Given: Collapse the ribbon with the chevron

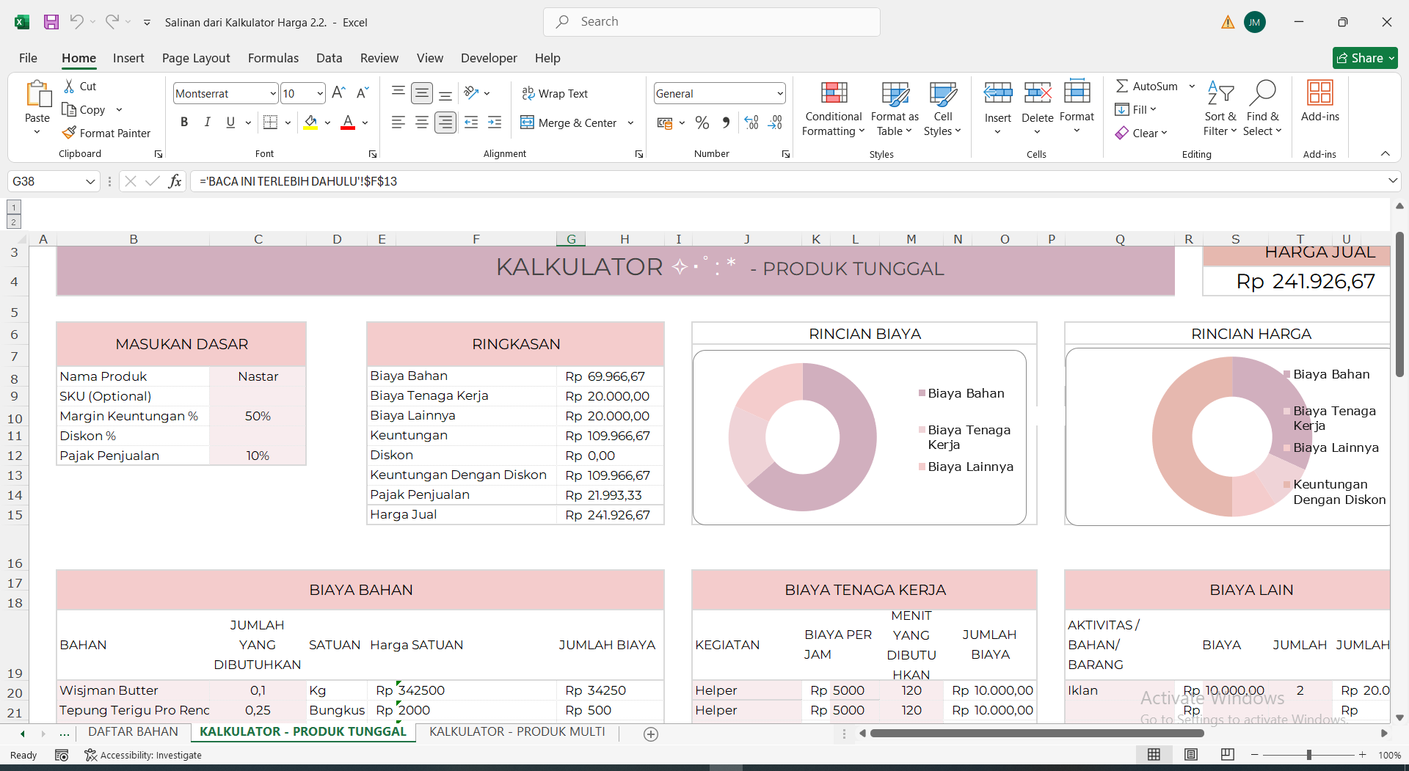Looking at the screenshot, I should click(x=1386, y=153).
